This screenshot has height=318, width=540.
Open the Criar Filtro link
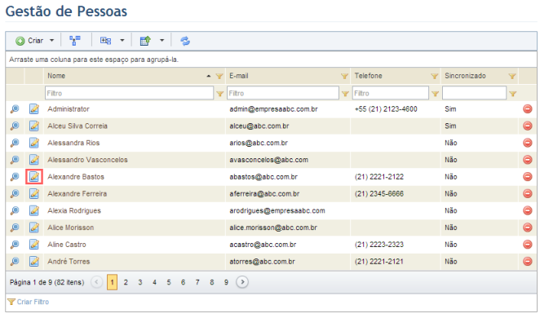tap(33, 302)
